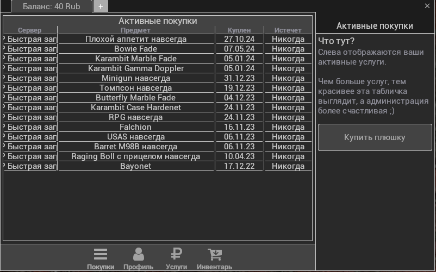Open the Инвентарь section with cart icon

click(214, 258)
